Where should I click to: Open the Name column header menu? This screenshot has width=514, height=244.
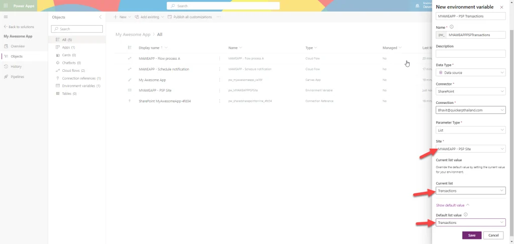(235, 48)
